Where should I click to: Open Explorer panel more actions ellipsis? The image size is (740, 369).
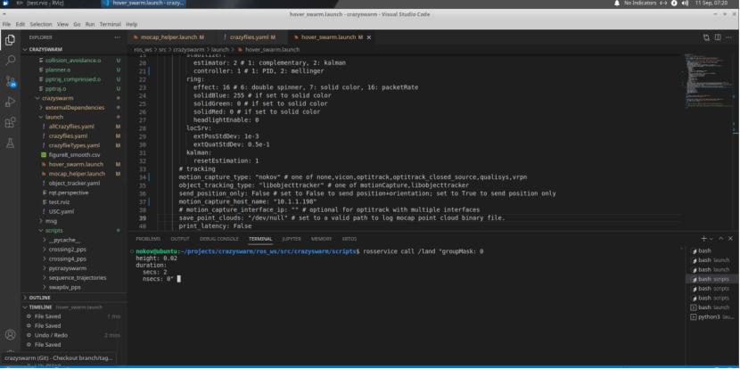click(x=117, y=37)
